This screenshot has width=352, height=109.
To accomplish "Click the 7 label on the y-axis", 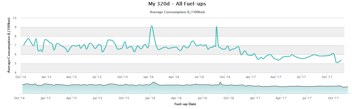I will [x=16, y=45].
